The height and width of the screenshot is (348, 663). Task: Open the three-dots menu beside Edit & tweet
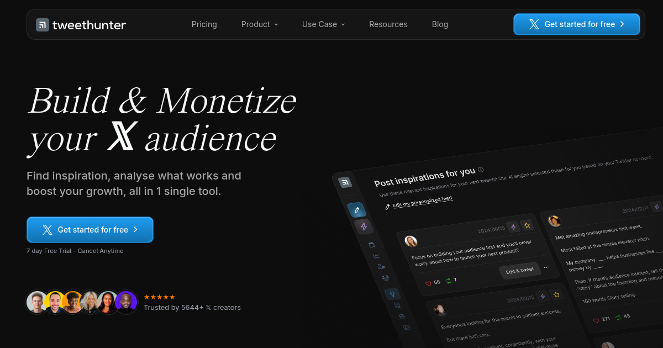(x=546, y=267)
